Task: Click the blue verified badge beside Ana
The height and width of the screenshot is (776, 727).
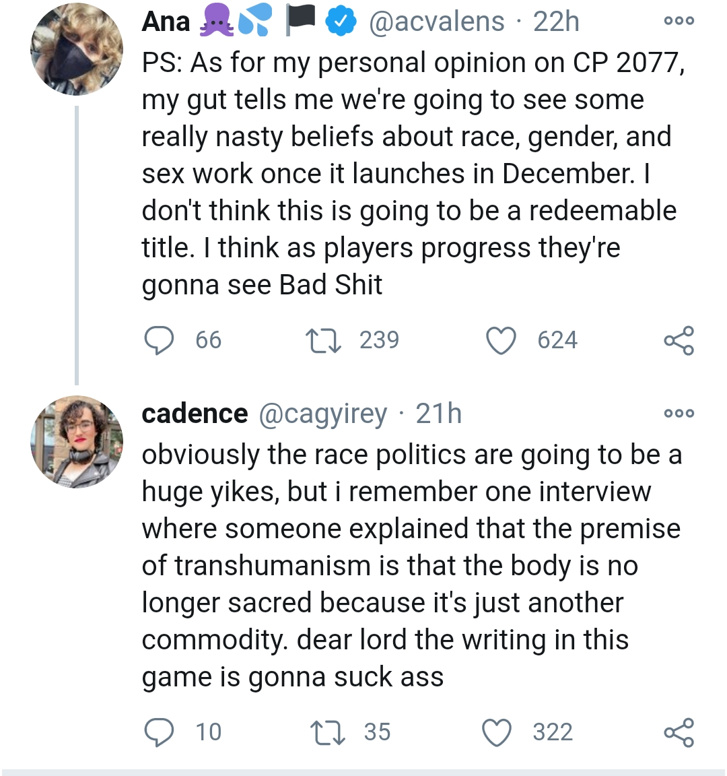Action: (341, 22)
